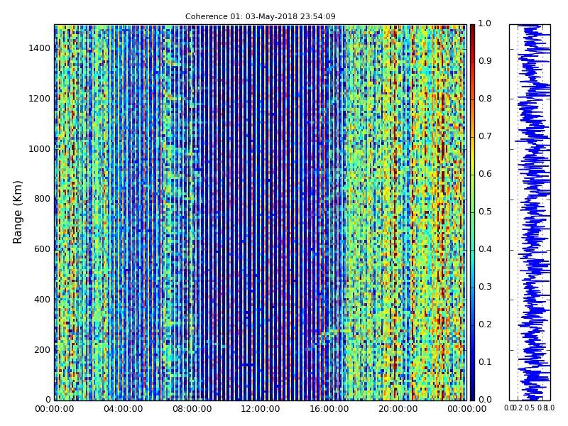Click the 16:00:00 time axis label
This screenshot has width=568, height=426.
pyautogui.click(x=329, y=409)
